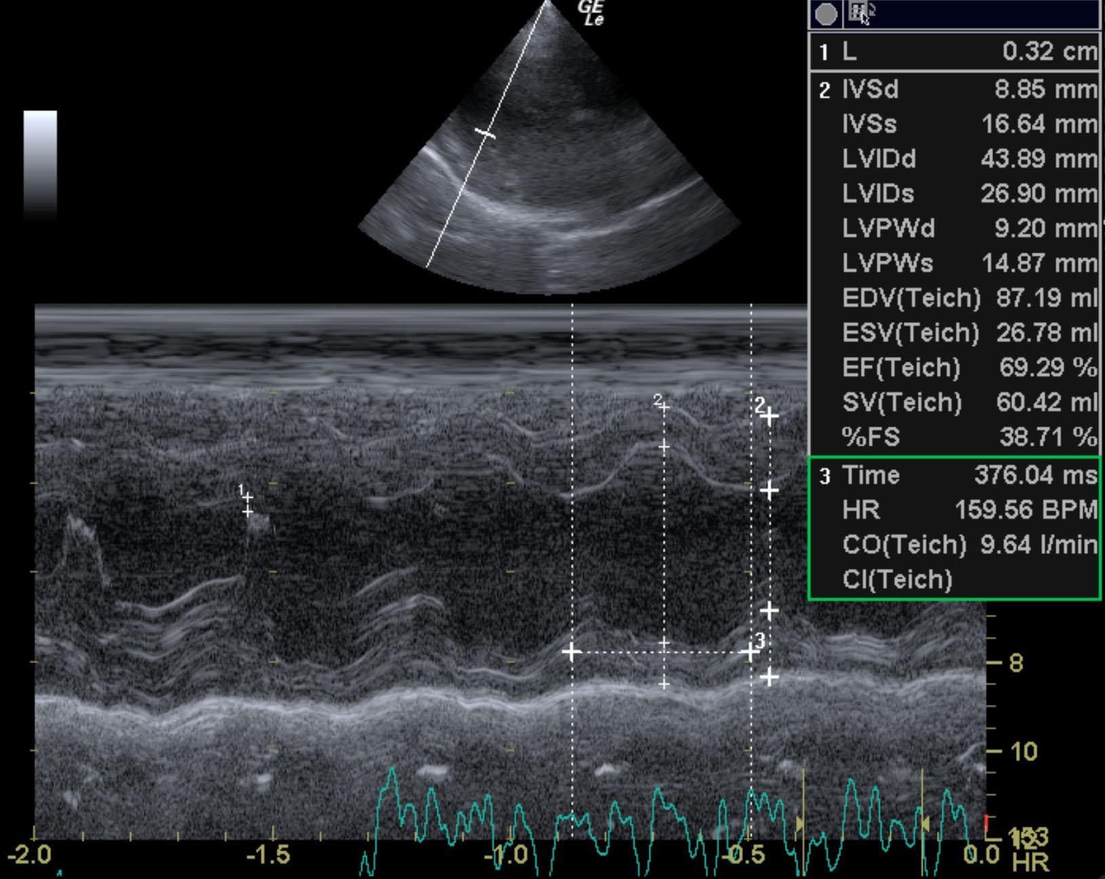Select the right crosshair of caliper 3

(x=749, y=652)
